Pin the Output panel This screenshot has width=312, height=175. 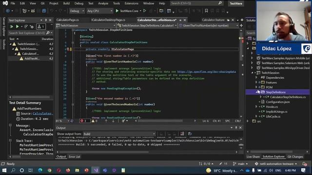[x=236, y=127]
